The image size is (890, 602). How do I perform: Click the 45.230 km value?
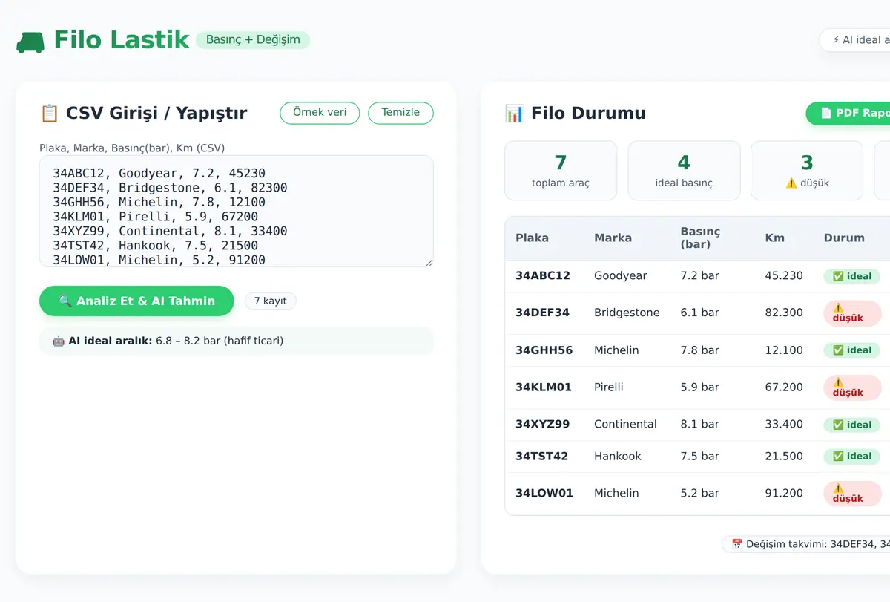(784, 275)
